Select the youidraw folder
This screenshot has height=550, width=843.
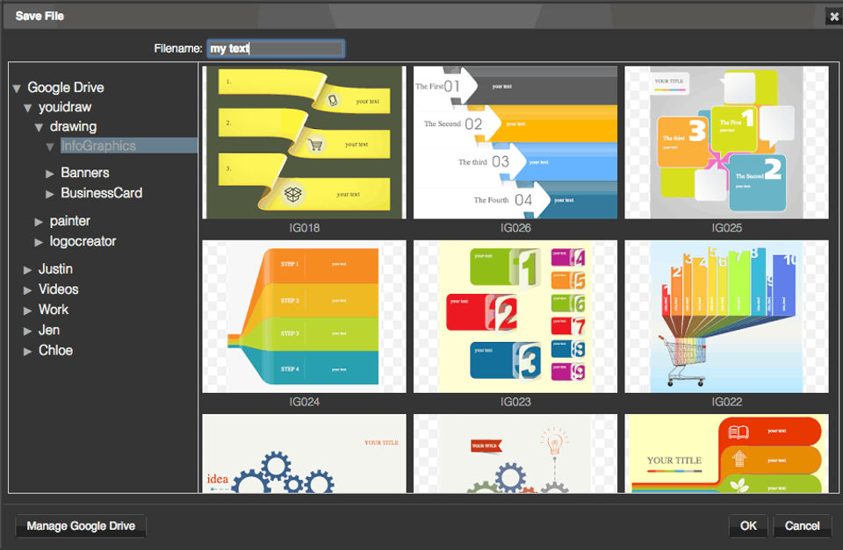[65, 107]
